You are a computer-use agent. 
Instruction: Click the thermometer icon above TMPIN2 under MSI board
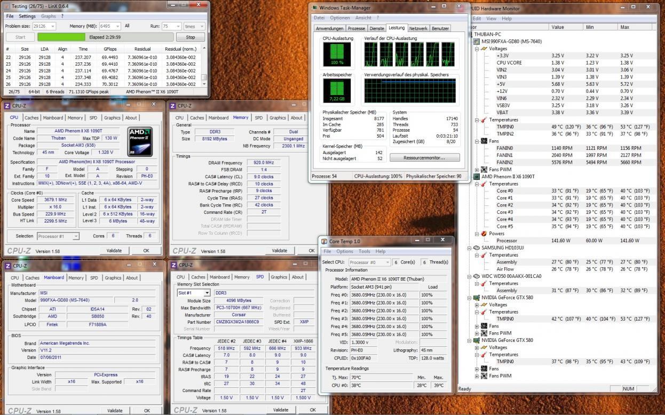[x=485, y=119]
